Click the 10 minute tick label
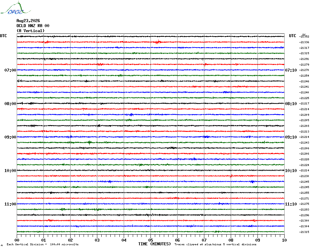This screenshot has width=311, height=249. [285, 240]
